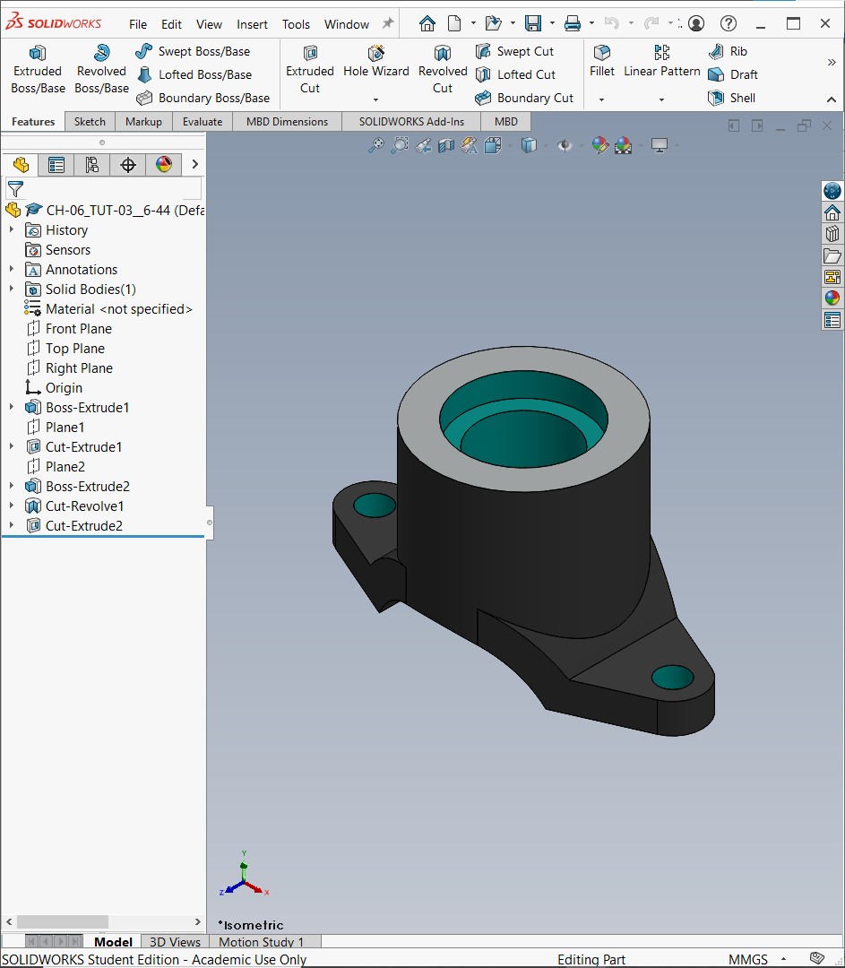Expand the Solid Bodies(1) folder
This screenshot has height=968, width=845.
click(x=11, y=289)
